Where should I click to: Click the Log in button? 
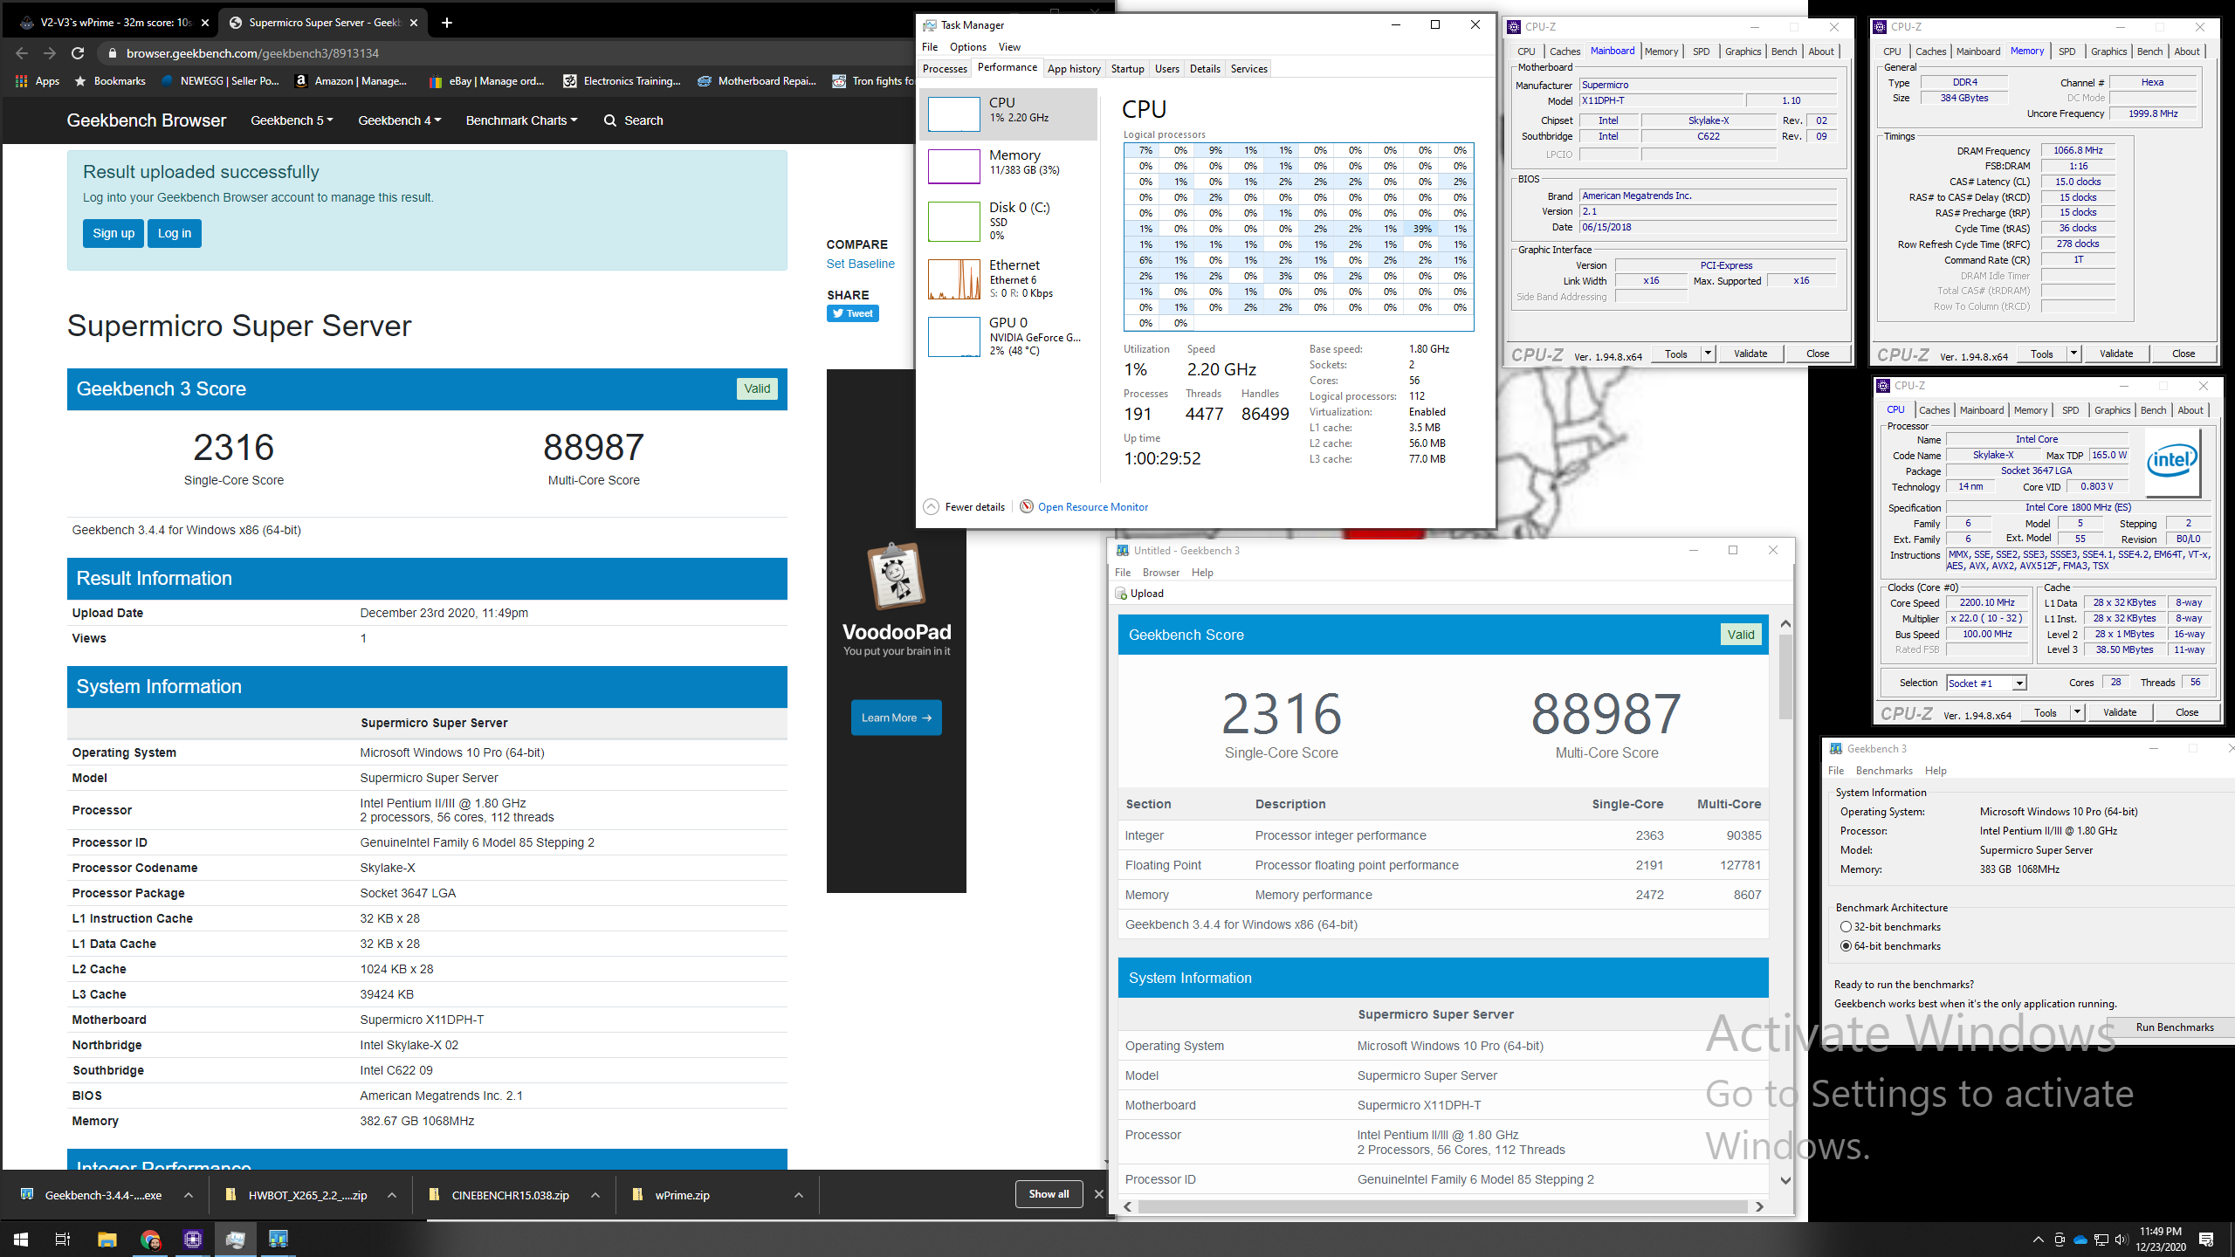pyautogui.click(x=175, y=233)
